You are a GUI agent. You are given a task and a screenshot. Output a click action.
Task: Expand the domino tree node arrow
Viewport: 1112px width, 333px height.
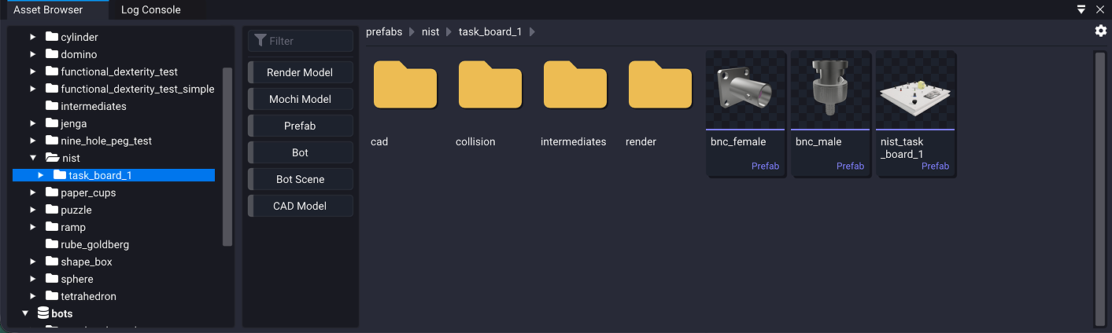pyautogui.click(x=33, y=54)
